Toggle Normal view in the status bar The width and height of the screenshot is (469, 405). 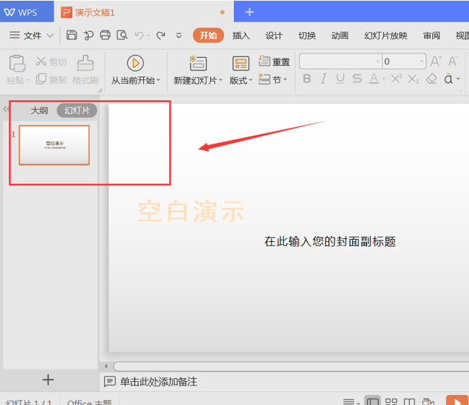[372, 401]
